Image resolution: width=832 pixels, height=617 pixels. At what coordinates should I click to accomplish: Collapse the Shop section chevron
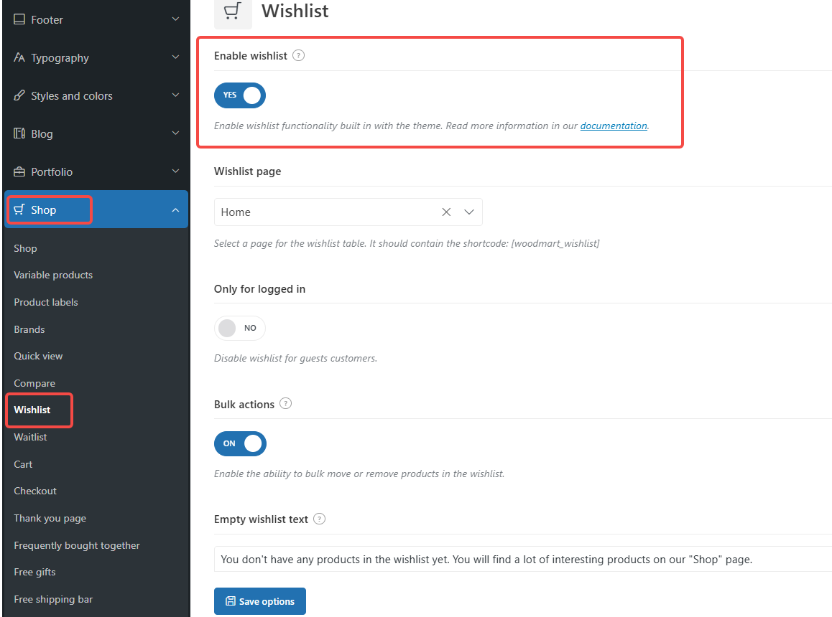(175, 210)
